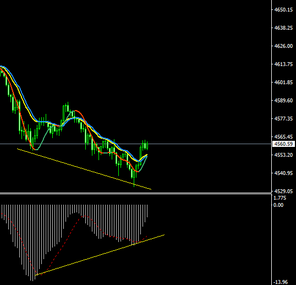Click the divider between chart and indicator panes
Screen dimensions: 296x285
coord(136,193)
